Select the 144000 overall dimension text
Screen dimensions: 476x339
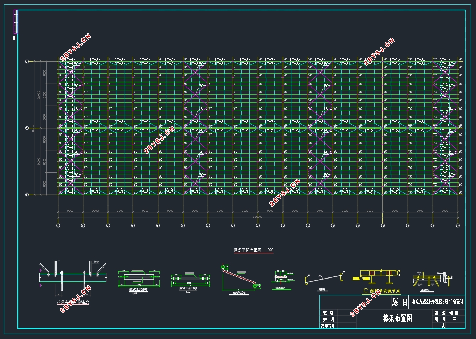pos(258,217)
